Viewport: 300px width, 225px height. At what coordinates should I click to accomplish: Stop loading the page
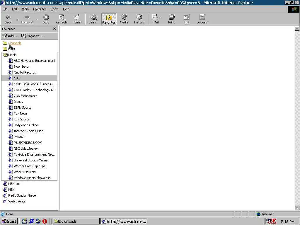point(46,19)
